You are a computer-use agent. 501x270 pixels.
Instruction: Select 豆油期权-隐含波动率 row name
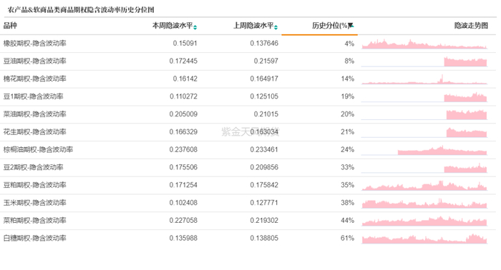pyautogui.click(x=34, y=61)
